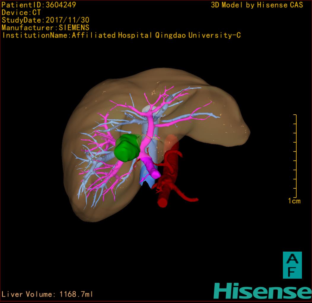Click the 3D Model by Hisense CAS text
This screenshot has width=312, height=303.
(257, 5)
